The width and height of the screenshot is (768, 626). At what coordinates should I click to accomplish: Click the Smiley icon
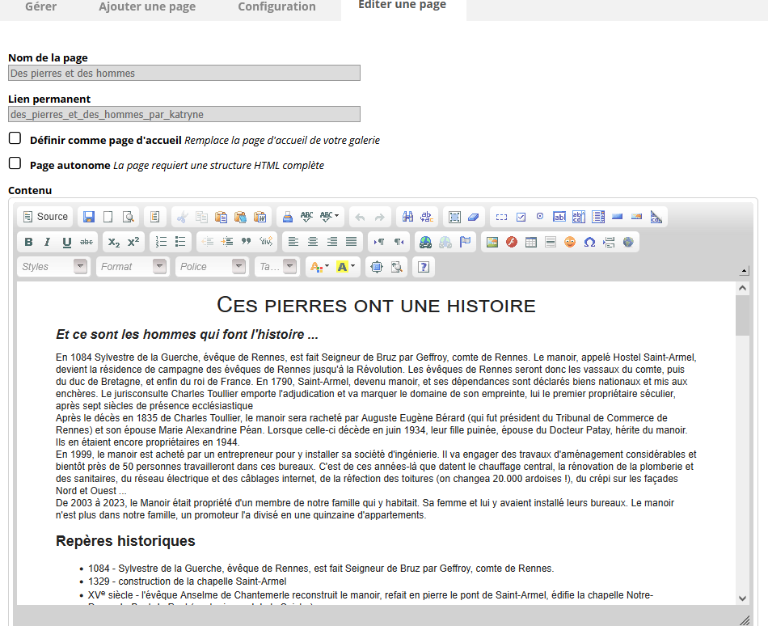pos(570,242)
